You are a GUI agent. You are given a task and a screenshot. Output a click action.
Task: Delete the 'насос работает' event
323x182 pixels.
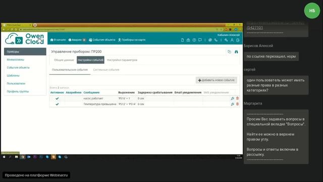click(x=237, y=99)
